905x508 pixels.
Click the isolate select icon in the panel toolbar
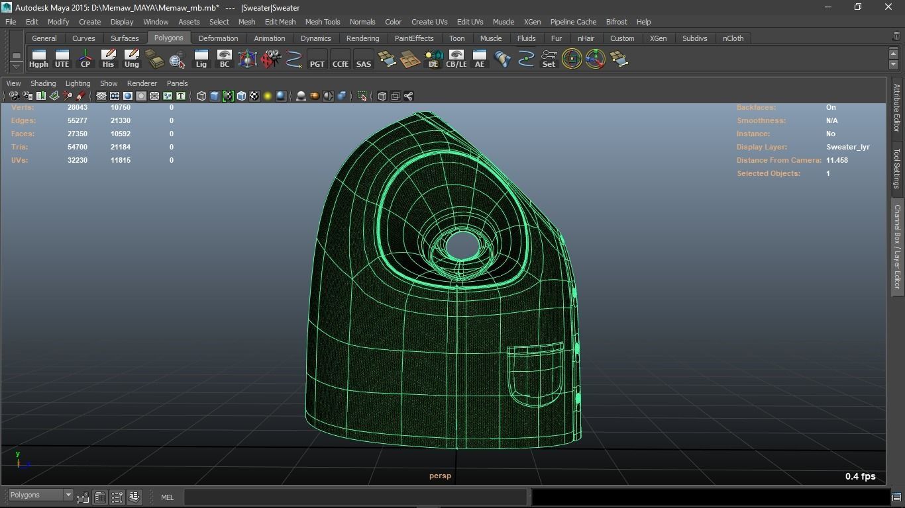362,96
